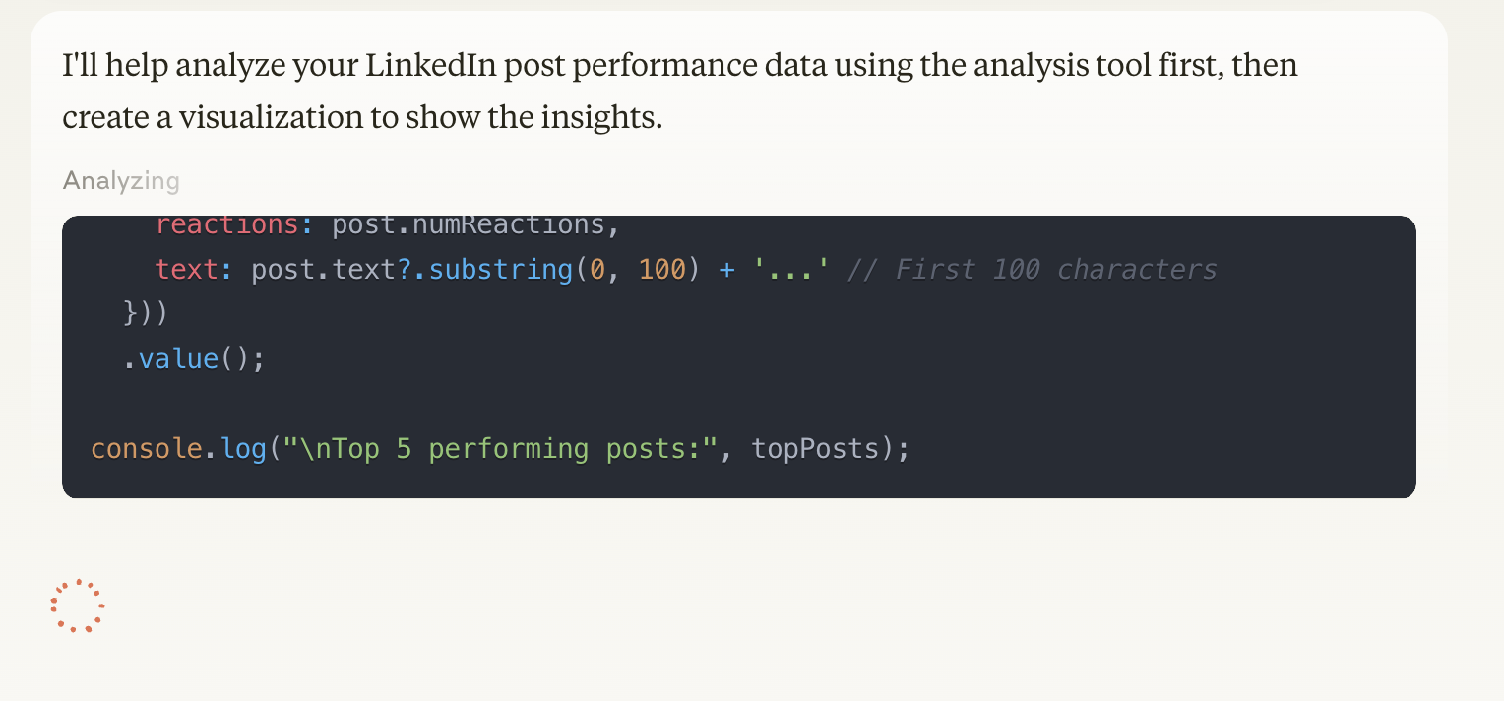The width and height of the screenshot is (1504, 701).
Task: Click the closing })) brackets line
Action: pyautogui.click(x=146, y=314)
